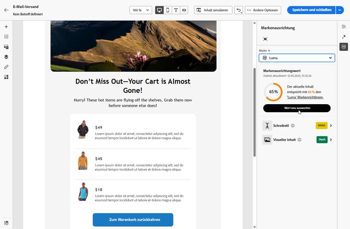Click the Mittel rating badge
The width and height of the screenshot is (350, 229).
[x=322, y=125]
